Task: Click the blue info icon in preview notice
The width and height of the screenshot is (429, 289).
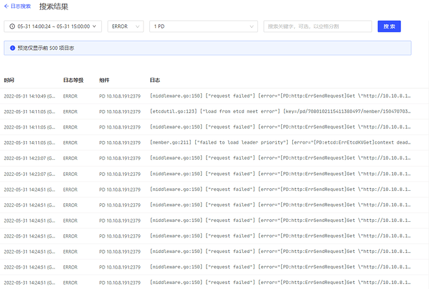Action: [12, 48]
